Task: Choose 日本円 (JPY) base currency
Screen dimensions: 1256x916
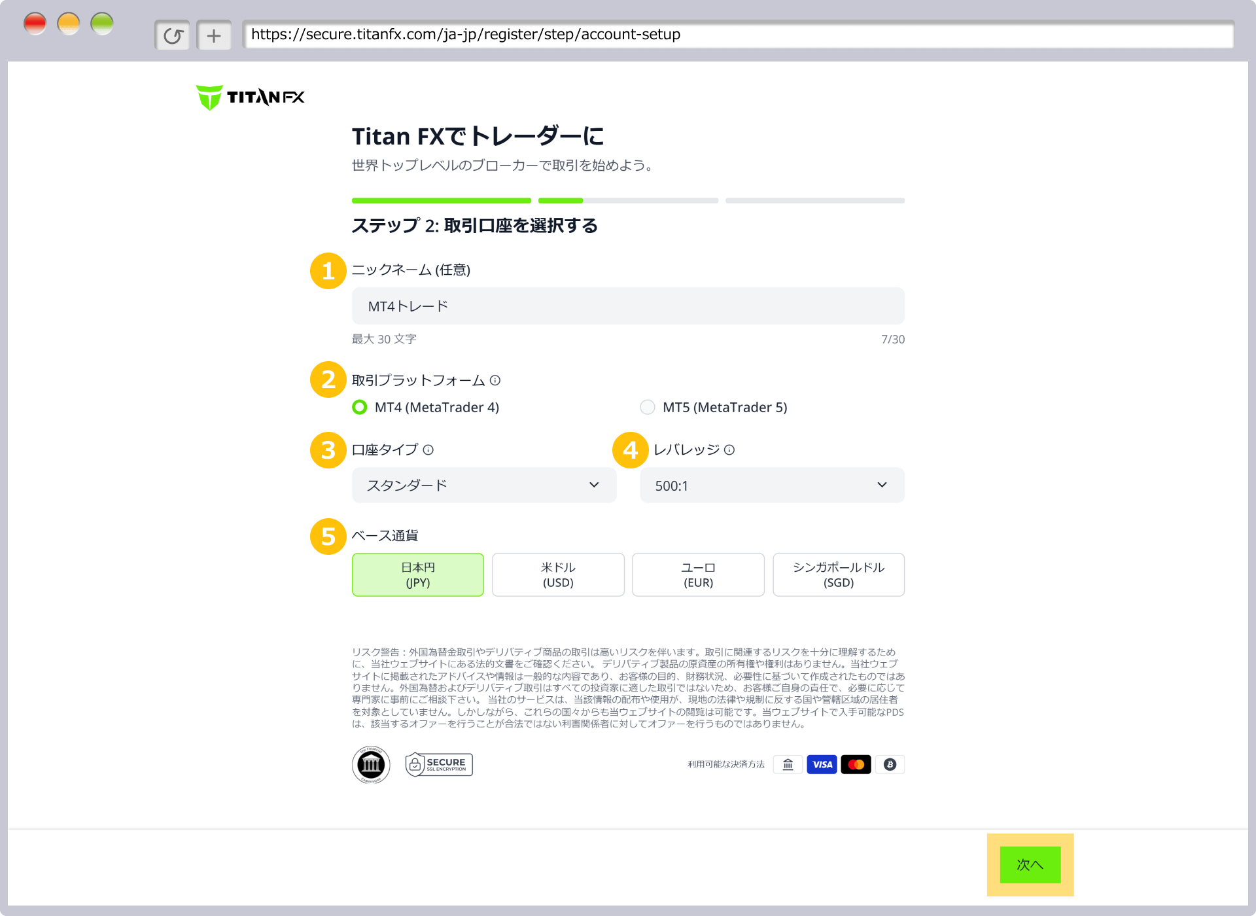Action: [x=418, y=574]
